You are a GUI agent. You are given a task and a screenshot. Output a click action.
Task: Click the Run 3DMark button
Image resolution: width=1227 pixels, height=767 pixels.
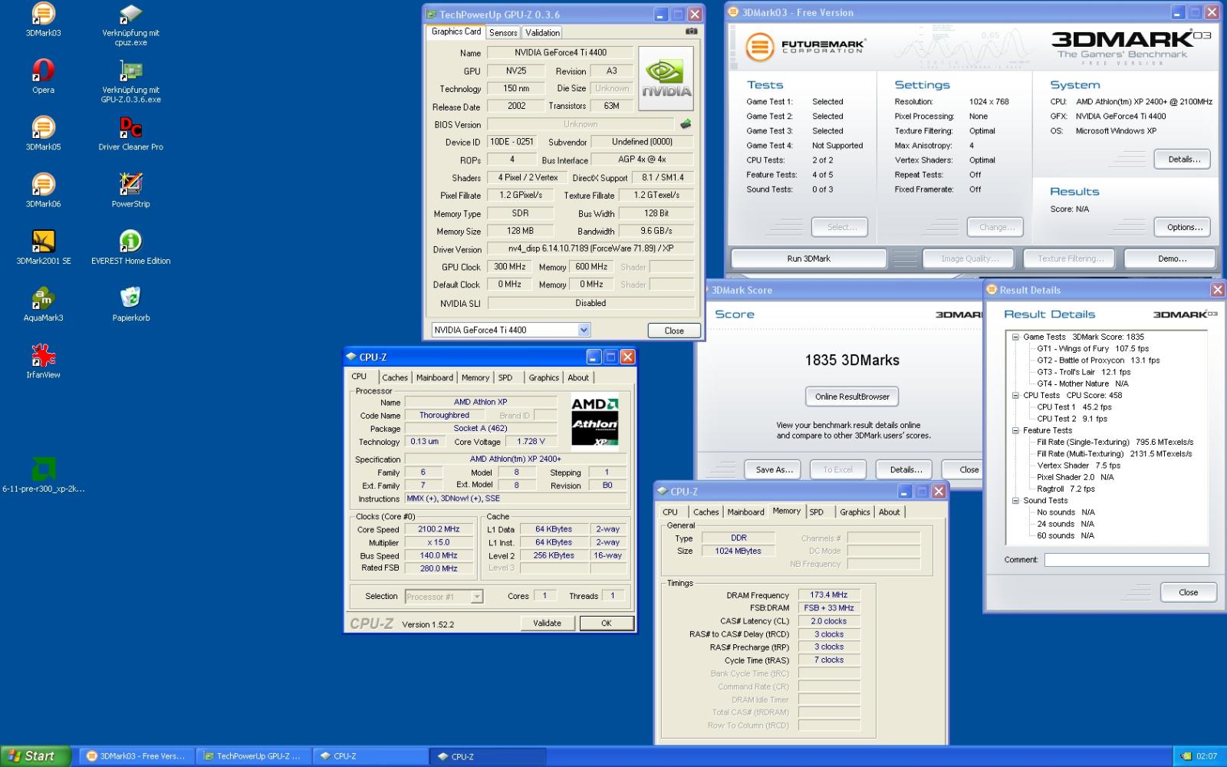click(808, 258)
